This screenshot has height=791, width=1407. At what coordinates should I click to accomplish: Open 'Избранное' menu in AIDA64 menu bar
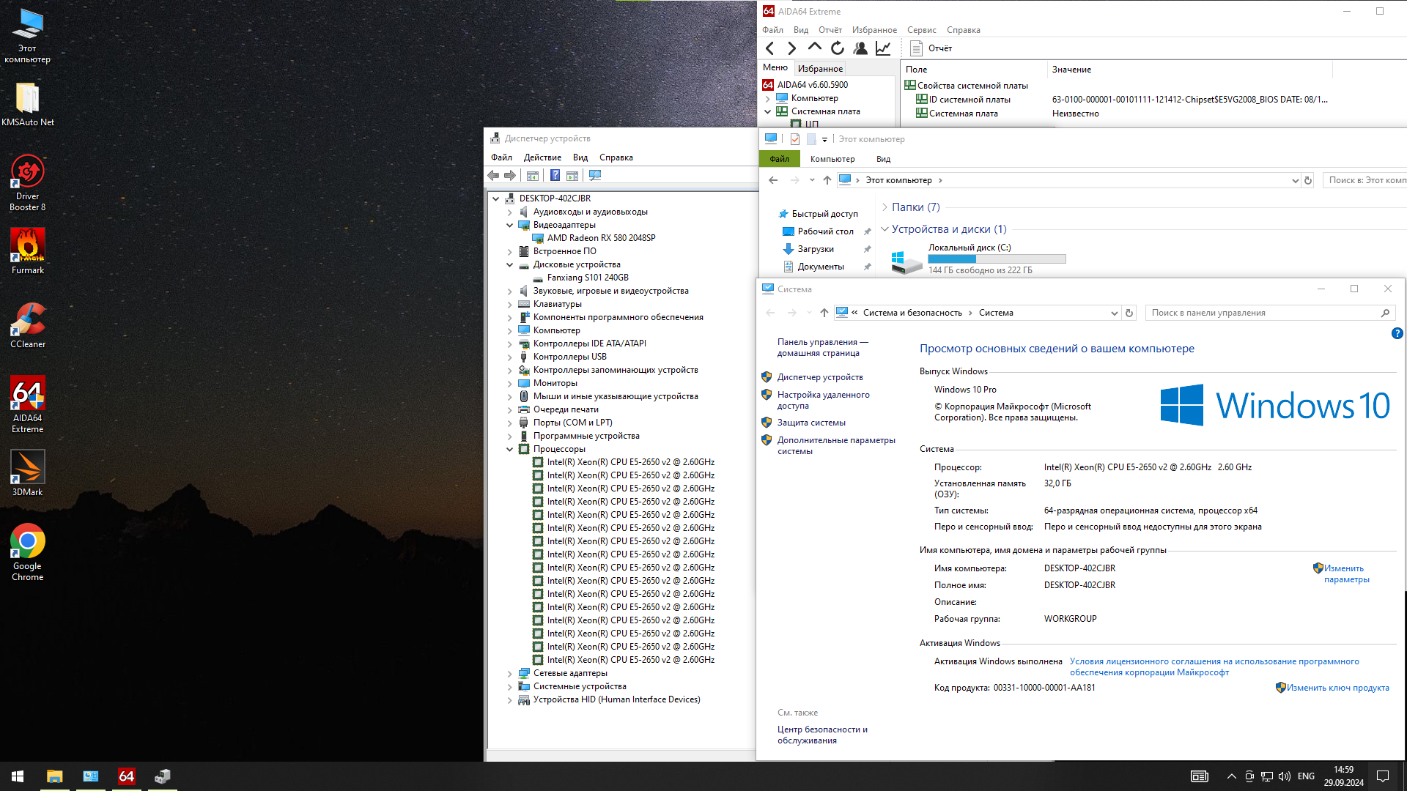[x=874, y=30]
